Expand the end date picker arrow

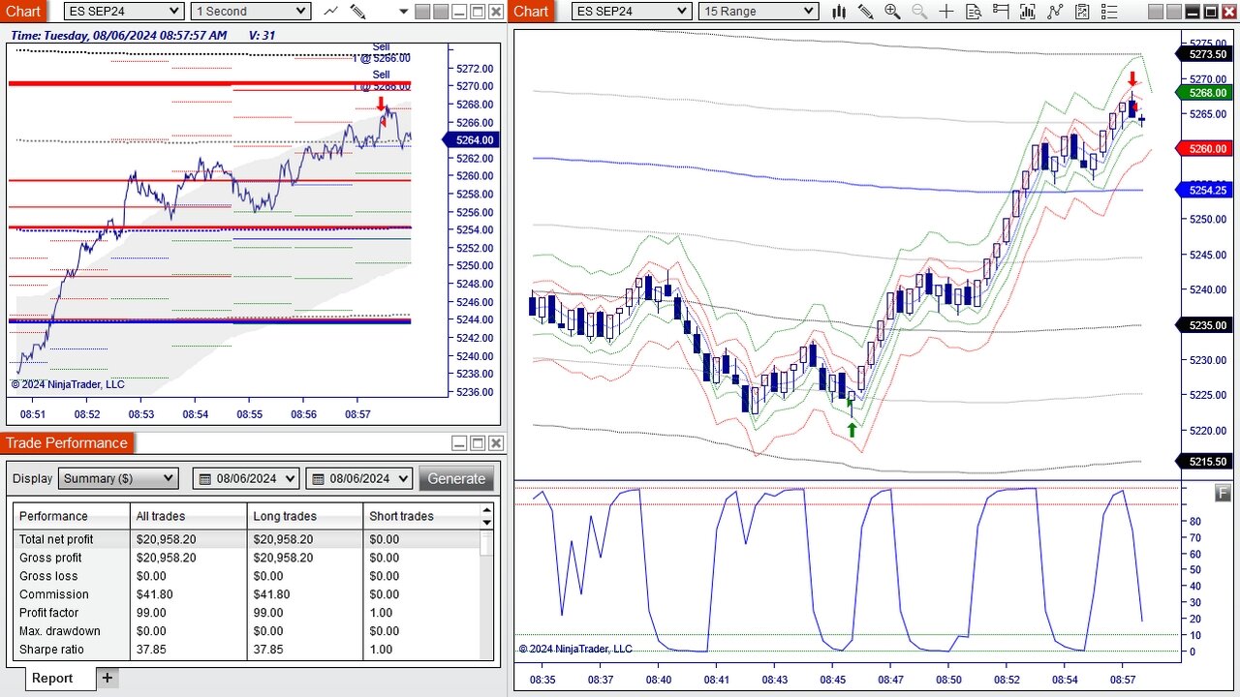pos(402,478)
